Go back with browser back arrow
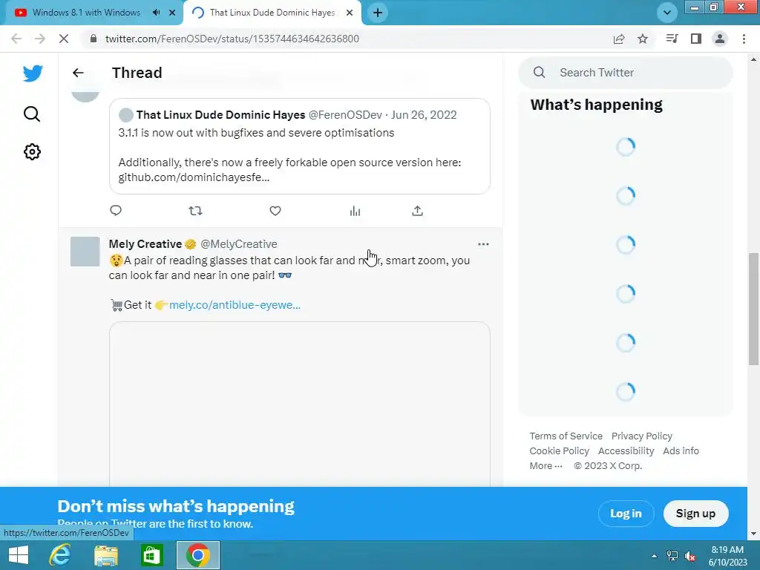The height and width of the screenshot is (570, 760). point(16,39)
